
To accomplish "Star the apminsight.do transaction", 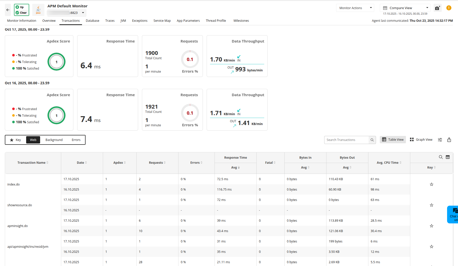I will (432, 226).
